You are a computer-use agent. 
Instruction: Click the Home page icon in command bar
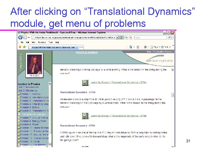131,47
